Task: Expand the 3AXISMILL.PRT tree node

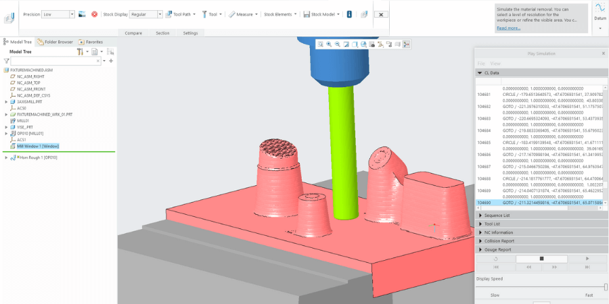Action: [6, 102]
